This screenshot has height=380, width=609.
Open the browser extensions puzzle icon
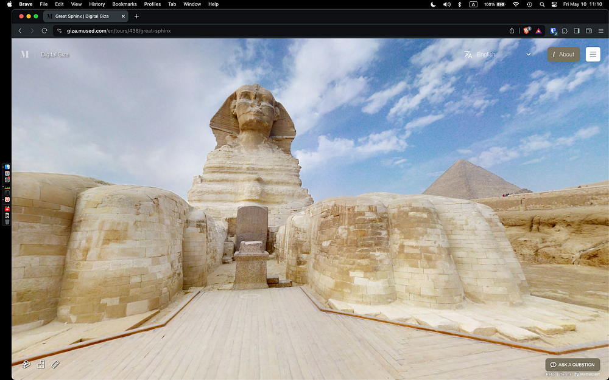pos(565,30)
